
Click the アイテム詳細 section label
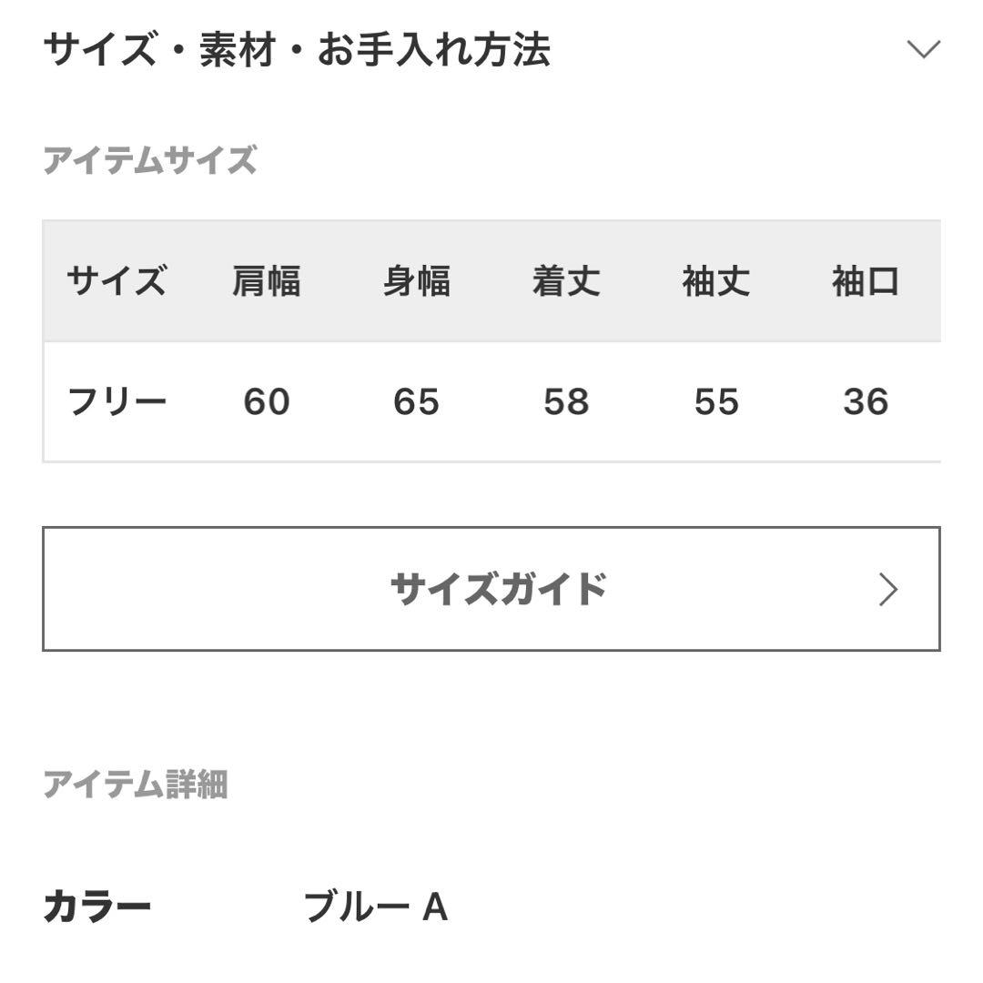click(136, 784)
